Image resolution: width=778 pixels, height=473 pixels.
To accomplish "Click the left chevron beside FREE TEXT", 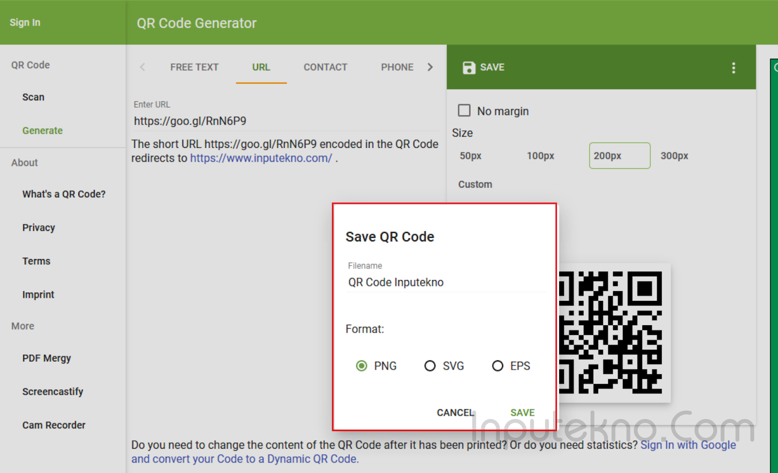I will tap(142, 67).
